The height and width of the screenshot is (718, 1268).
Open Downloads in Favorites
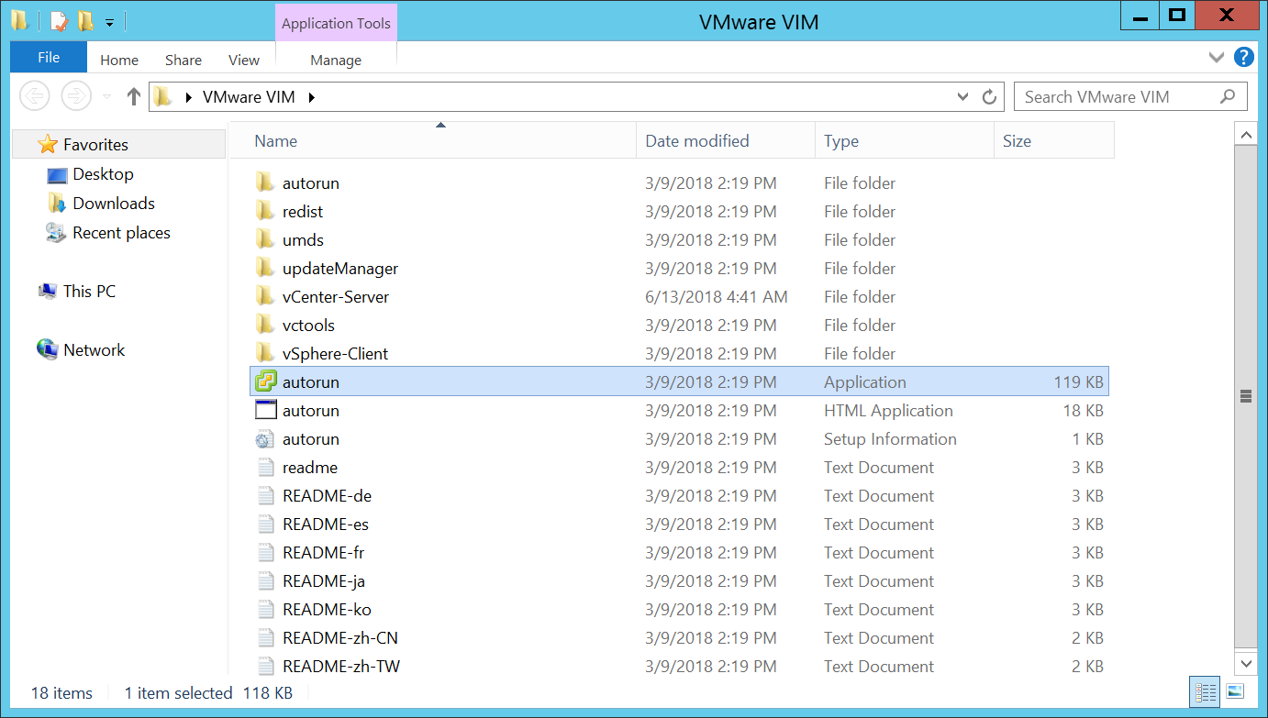113,204
